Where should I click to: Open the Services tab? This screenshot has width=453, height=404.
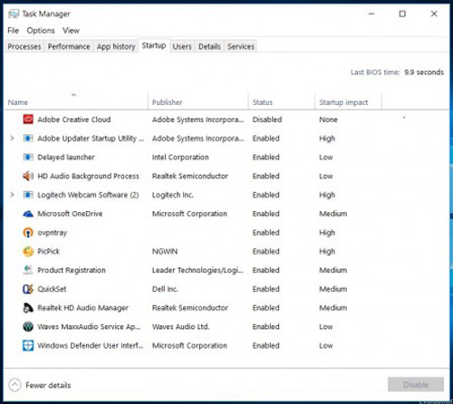pyautogui.click(x=241, y=46)
